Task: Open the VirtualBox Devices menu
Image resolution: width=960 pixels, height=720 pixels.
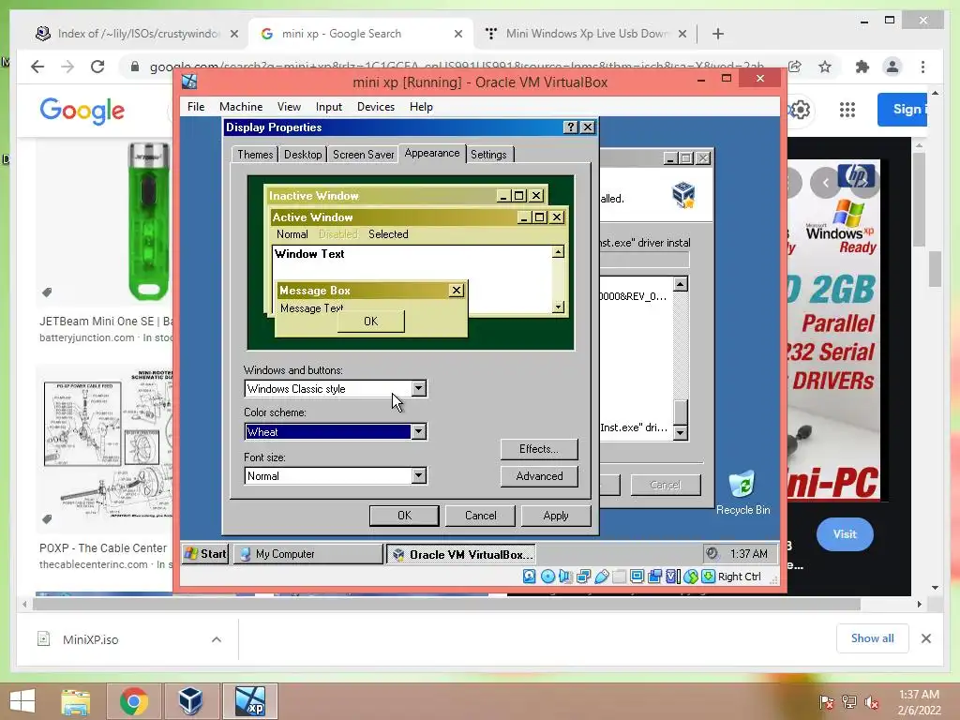Action: (x=375, y=107)
